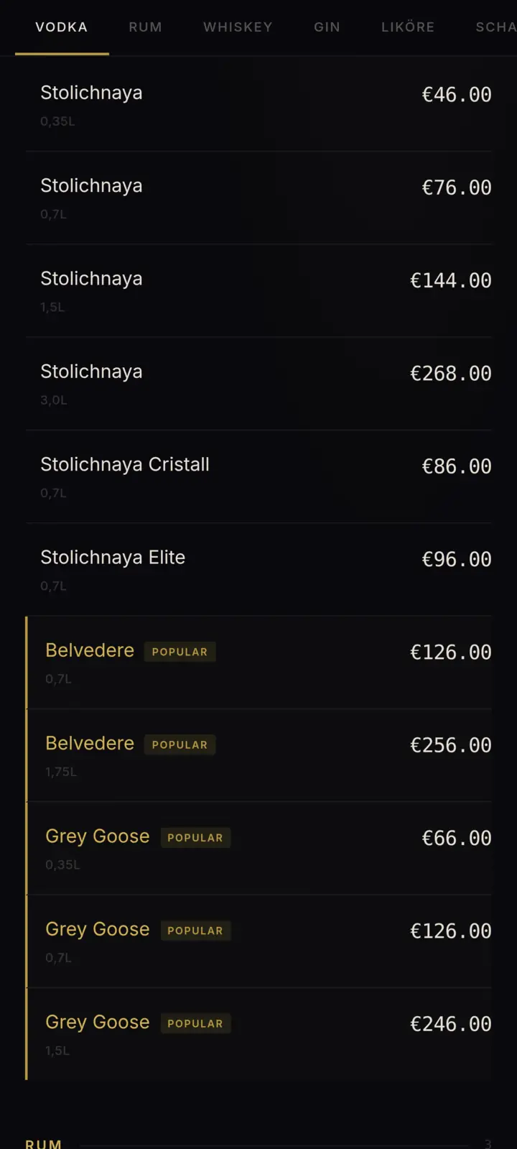Select the GIN tab
517x1149 pixels.
pos(327,27)
